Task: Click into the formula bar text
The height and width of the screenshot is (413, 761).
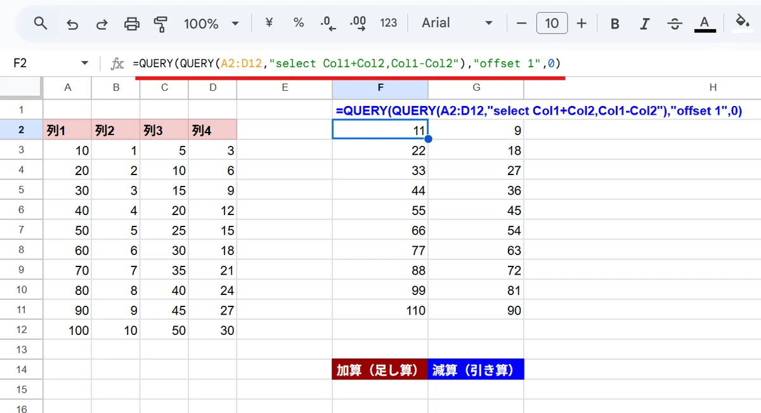Action: [347, 63]
